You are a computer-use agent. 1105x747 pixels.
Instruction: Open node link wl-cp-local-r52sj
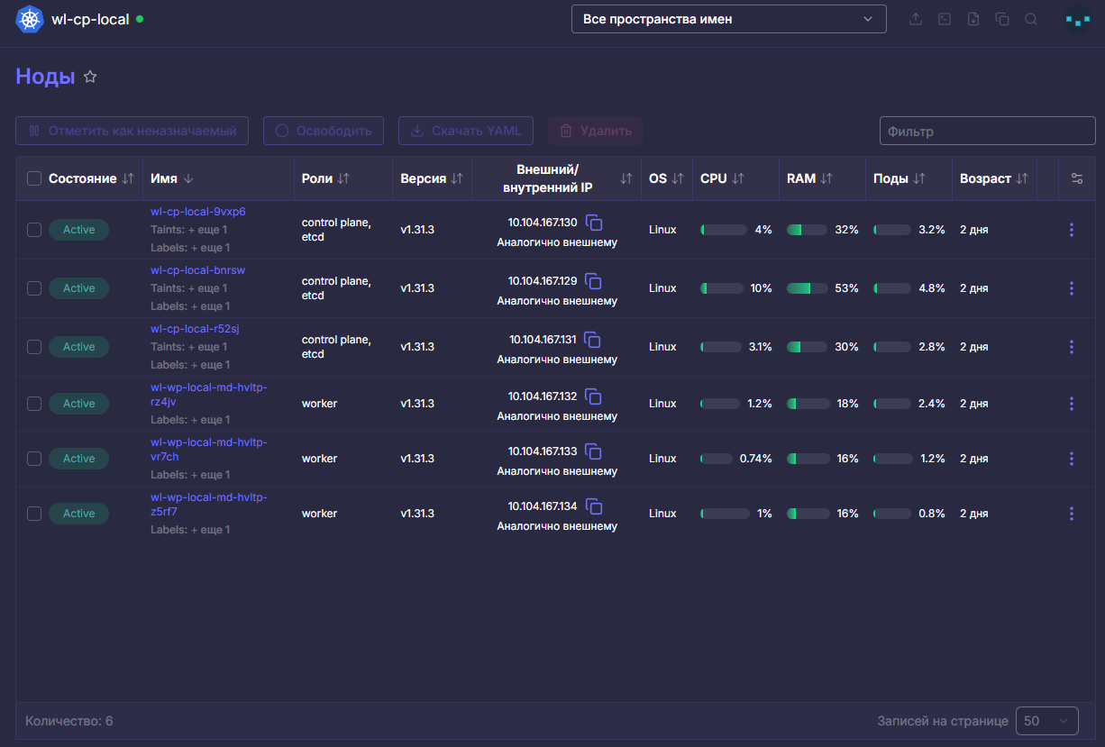pyautogui.click(x=195, y=329)
